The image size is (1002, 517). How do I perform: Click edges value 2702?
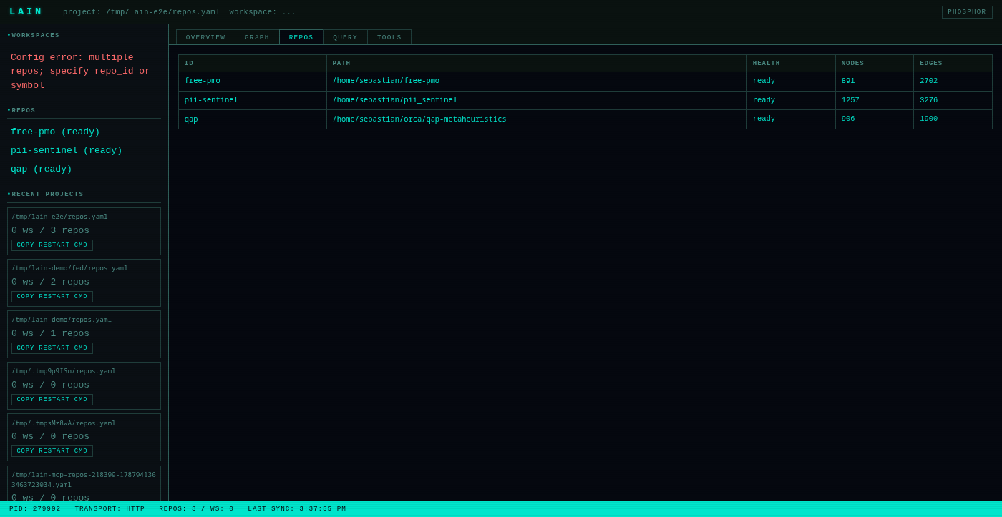click(928, 82)
